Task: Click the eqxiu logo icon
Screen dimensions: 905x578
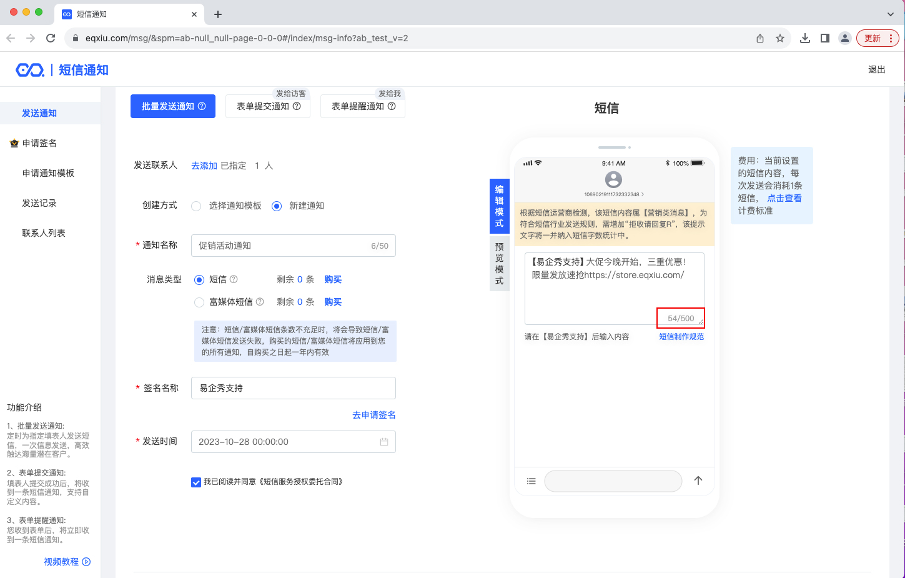Action: (30, 70)
